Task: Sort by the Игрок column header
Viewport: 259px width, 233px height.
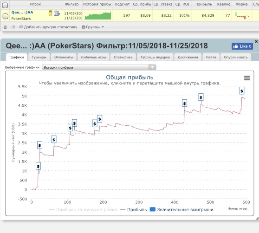Action: pos(35,4)
